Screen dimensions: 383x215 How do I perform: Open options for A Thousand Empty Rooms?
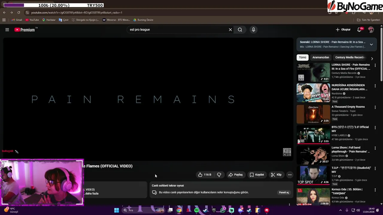(x=375, y=107)
